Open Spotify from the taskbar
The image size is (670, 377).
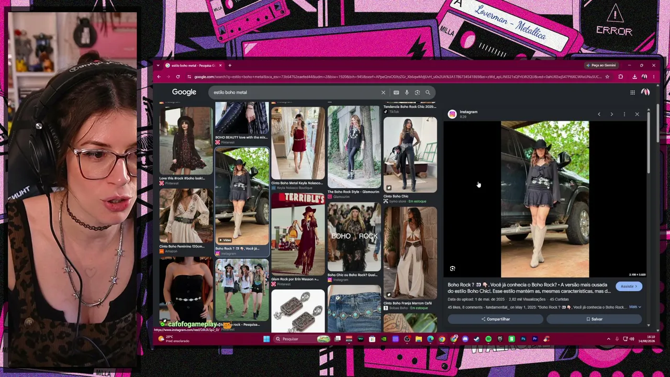[x=488, y=339]
